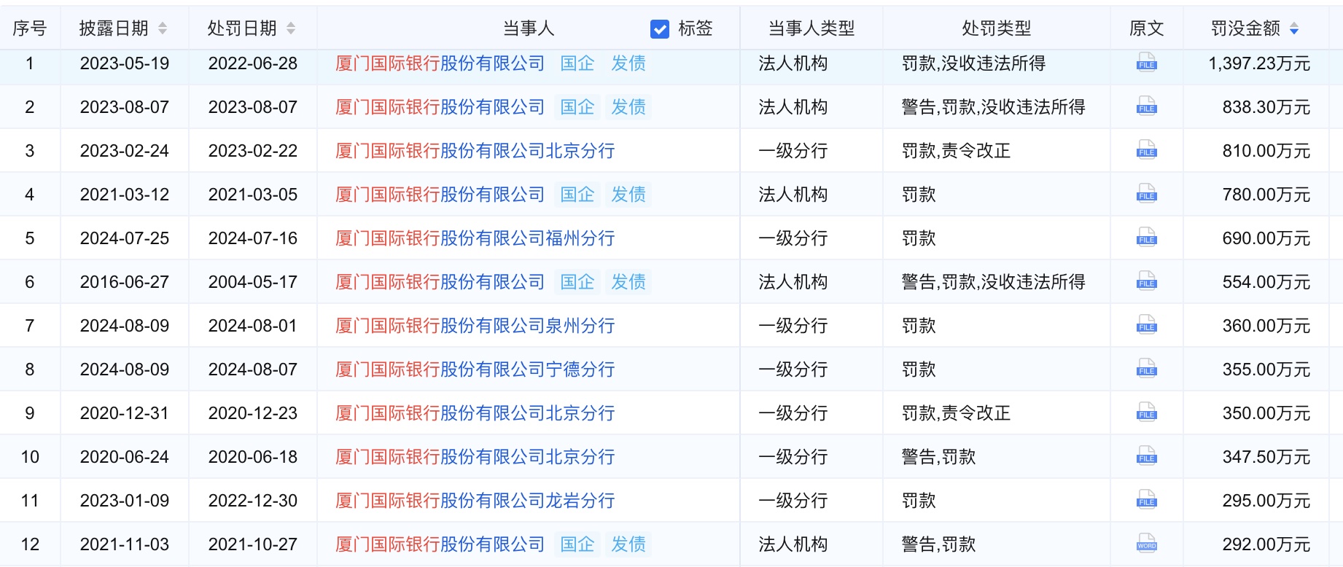This screenshot has height=567, width=1343.
Task: Open the company link in row 6
Action: (x=440, y=282)
